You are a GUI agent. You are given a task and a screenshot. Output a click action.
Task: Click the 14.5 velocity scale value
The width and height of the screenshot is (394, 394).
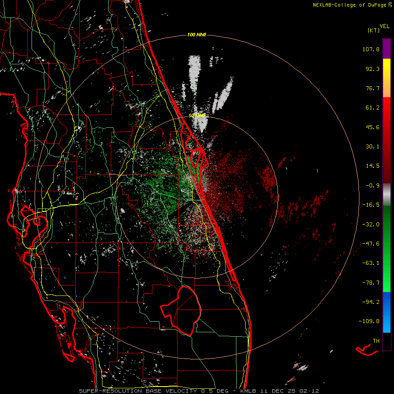click(x=373, y=166)
